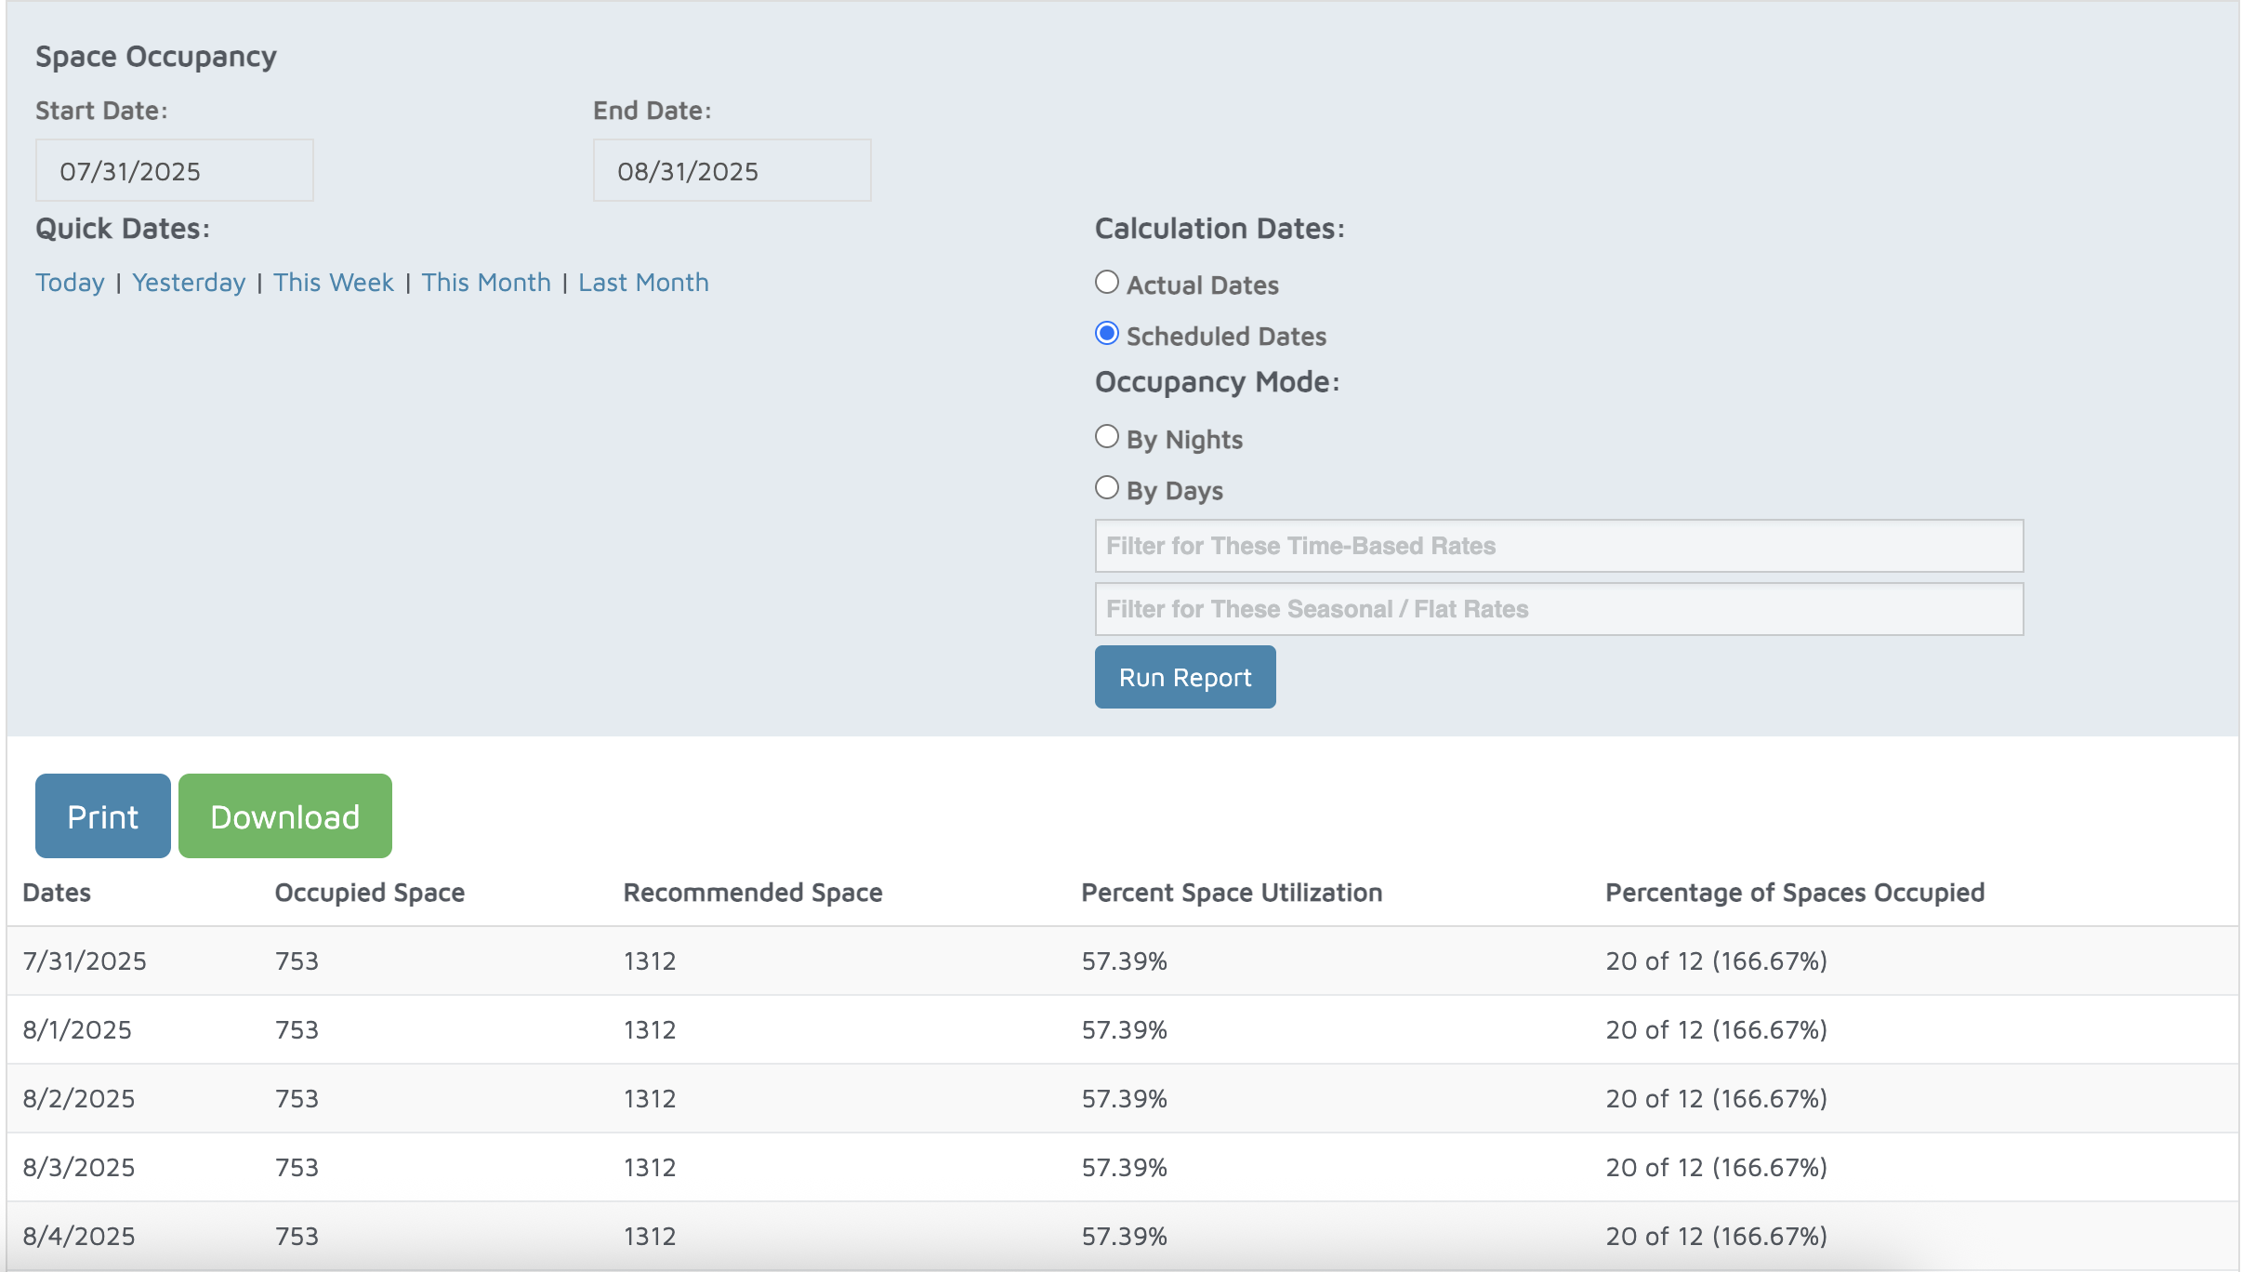Click the Yesterday quick date link
2242x1272 pixels.
pos(189,283)
